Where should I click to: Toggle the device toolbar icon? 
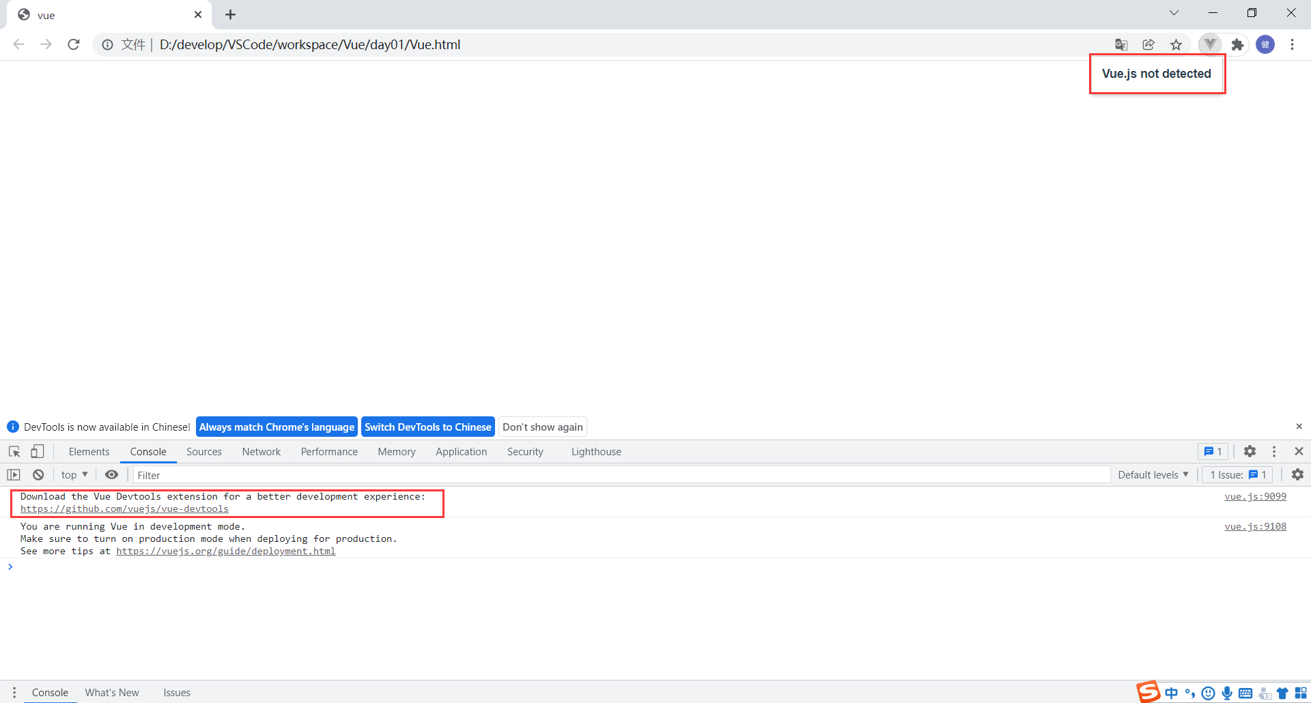(38, 451)
